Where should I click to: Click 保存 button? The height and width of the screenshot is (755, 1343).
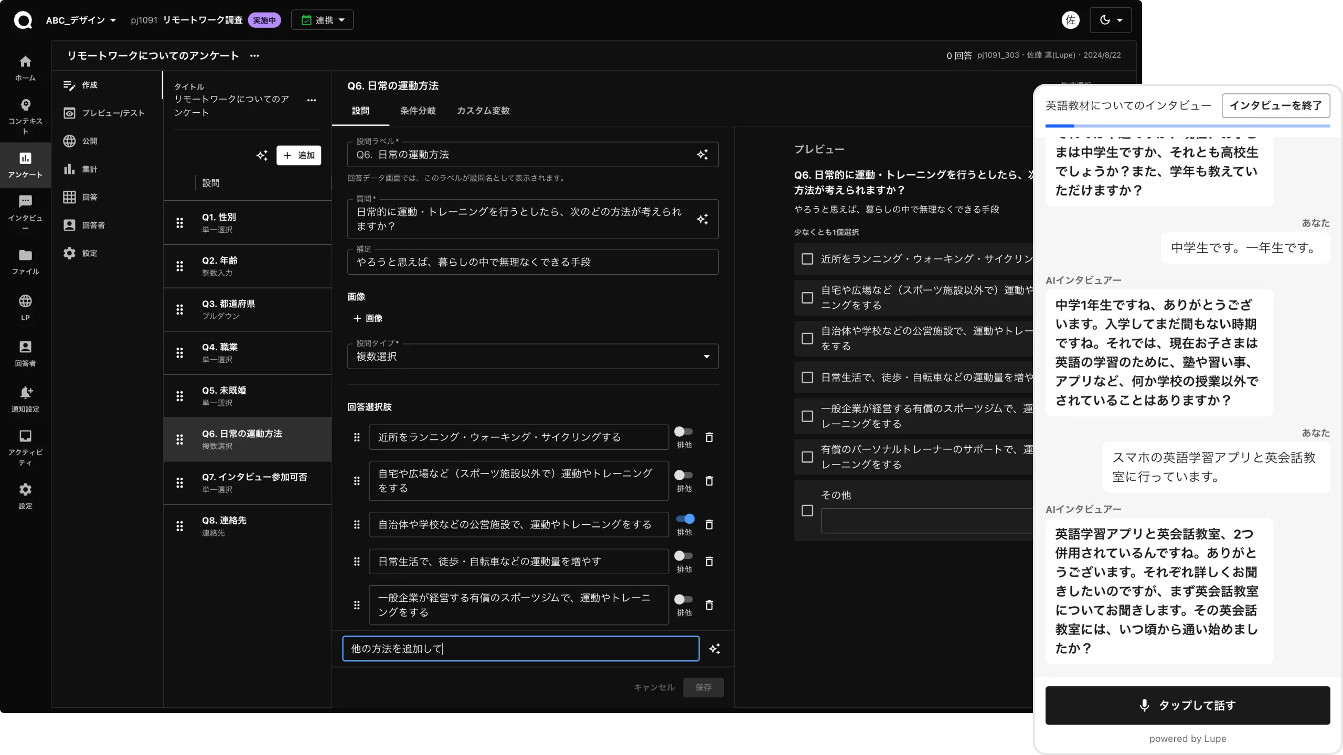coord(703,687)
